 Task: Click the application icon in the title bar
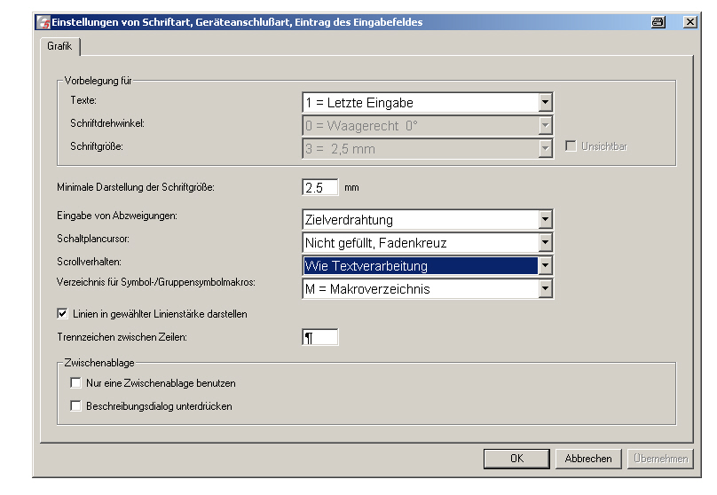click(43, 22)
